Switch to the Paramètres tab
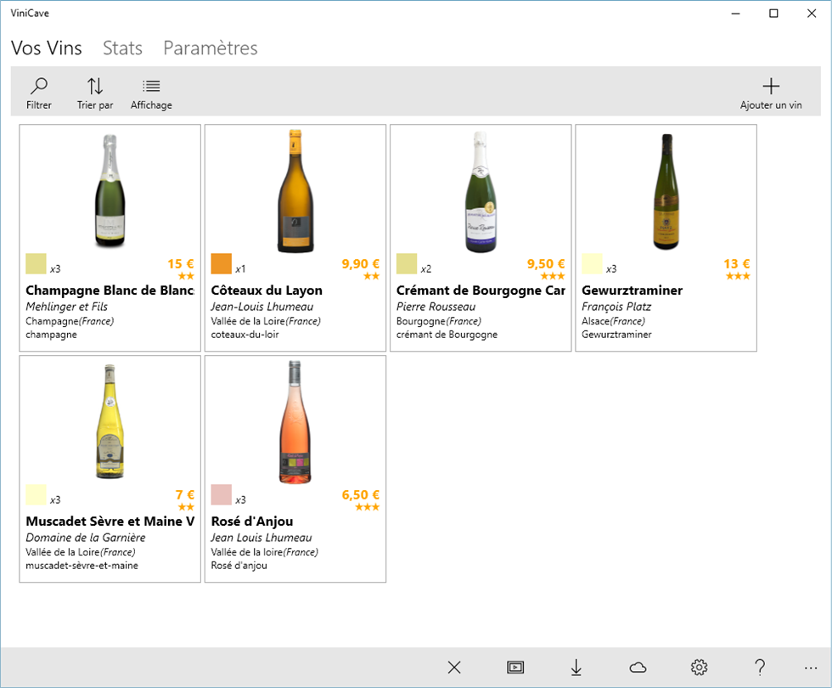 (x=211, y=48)
